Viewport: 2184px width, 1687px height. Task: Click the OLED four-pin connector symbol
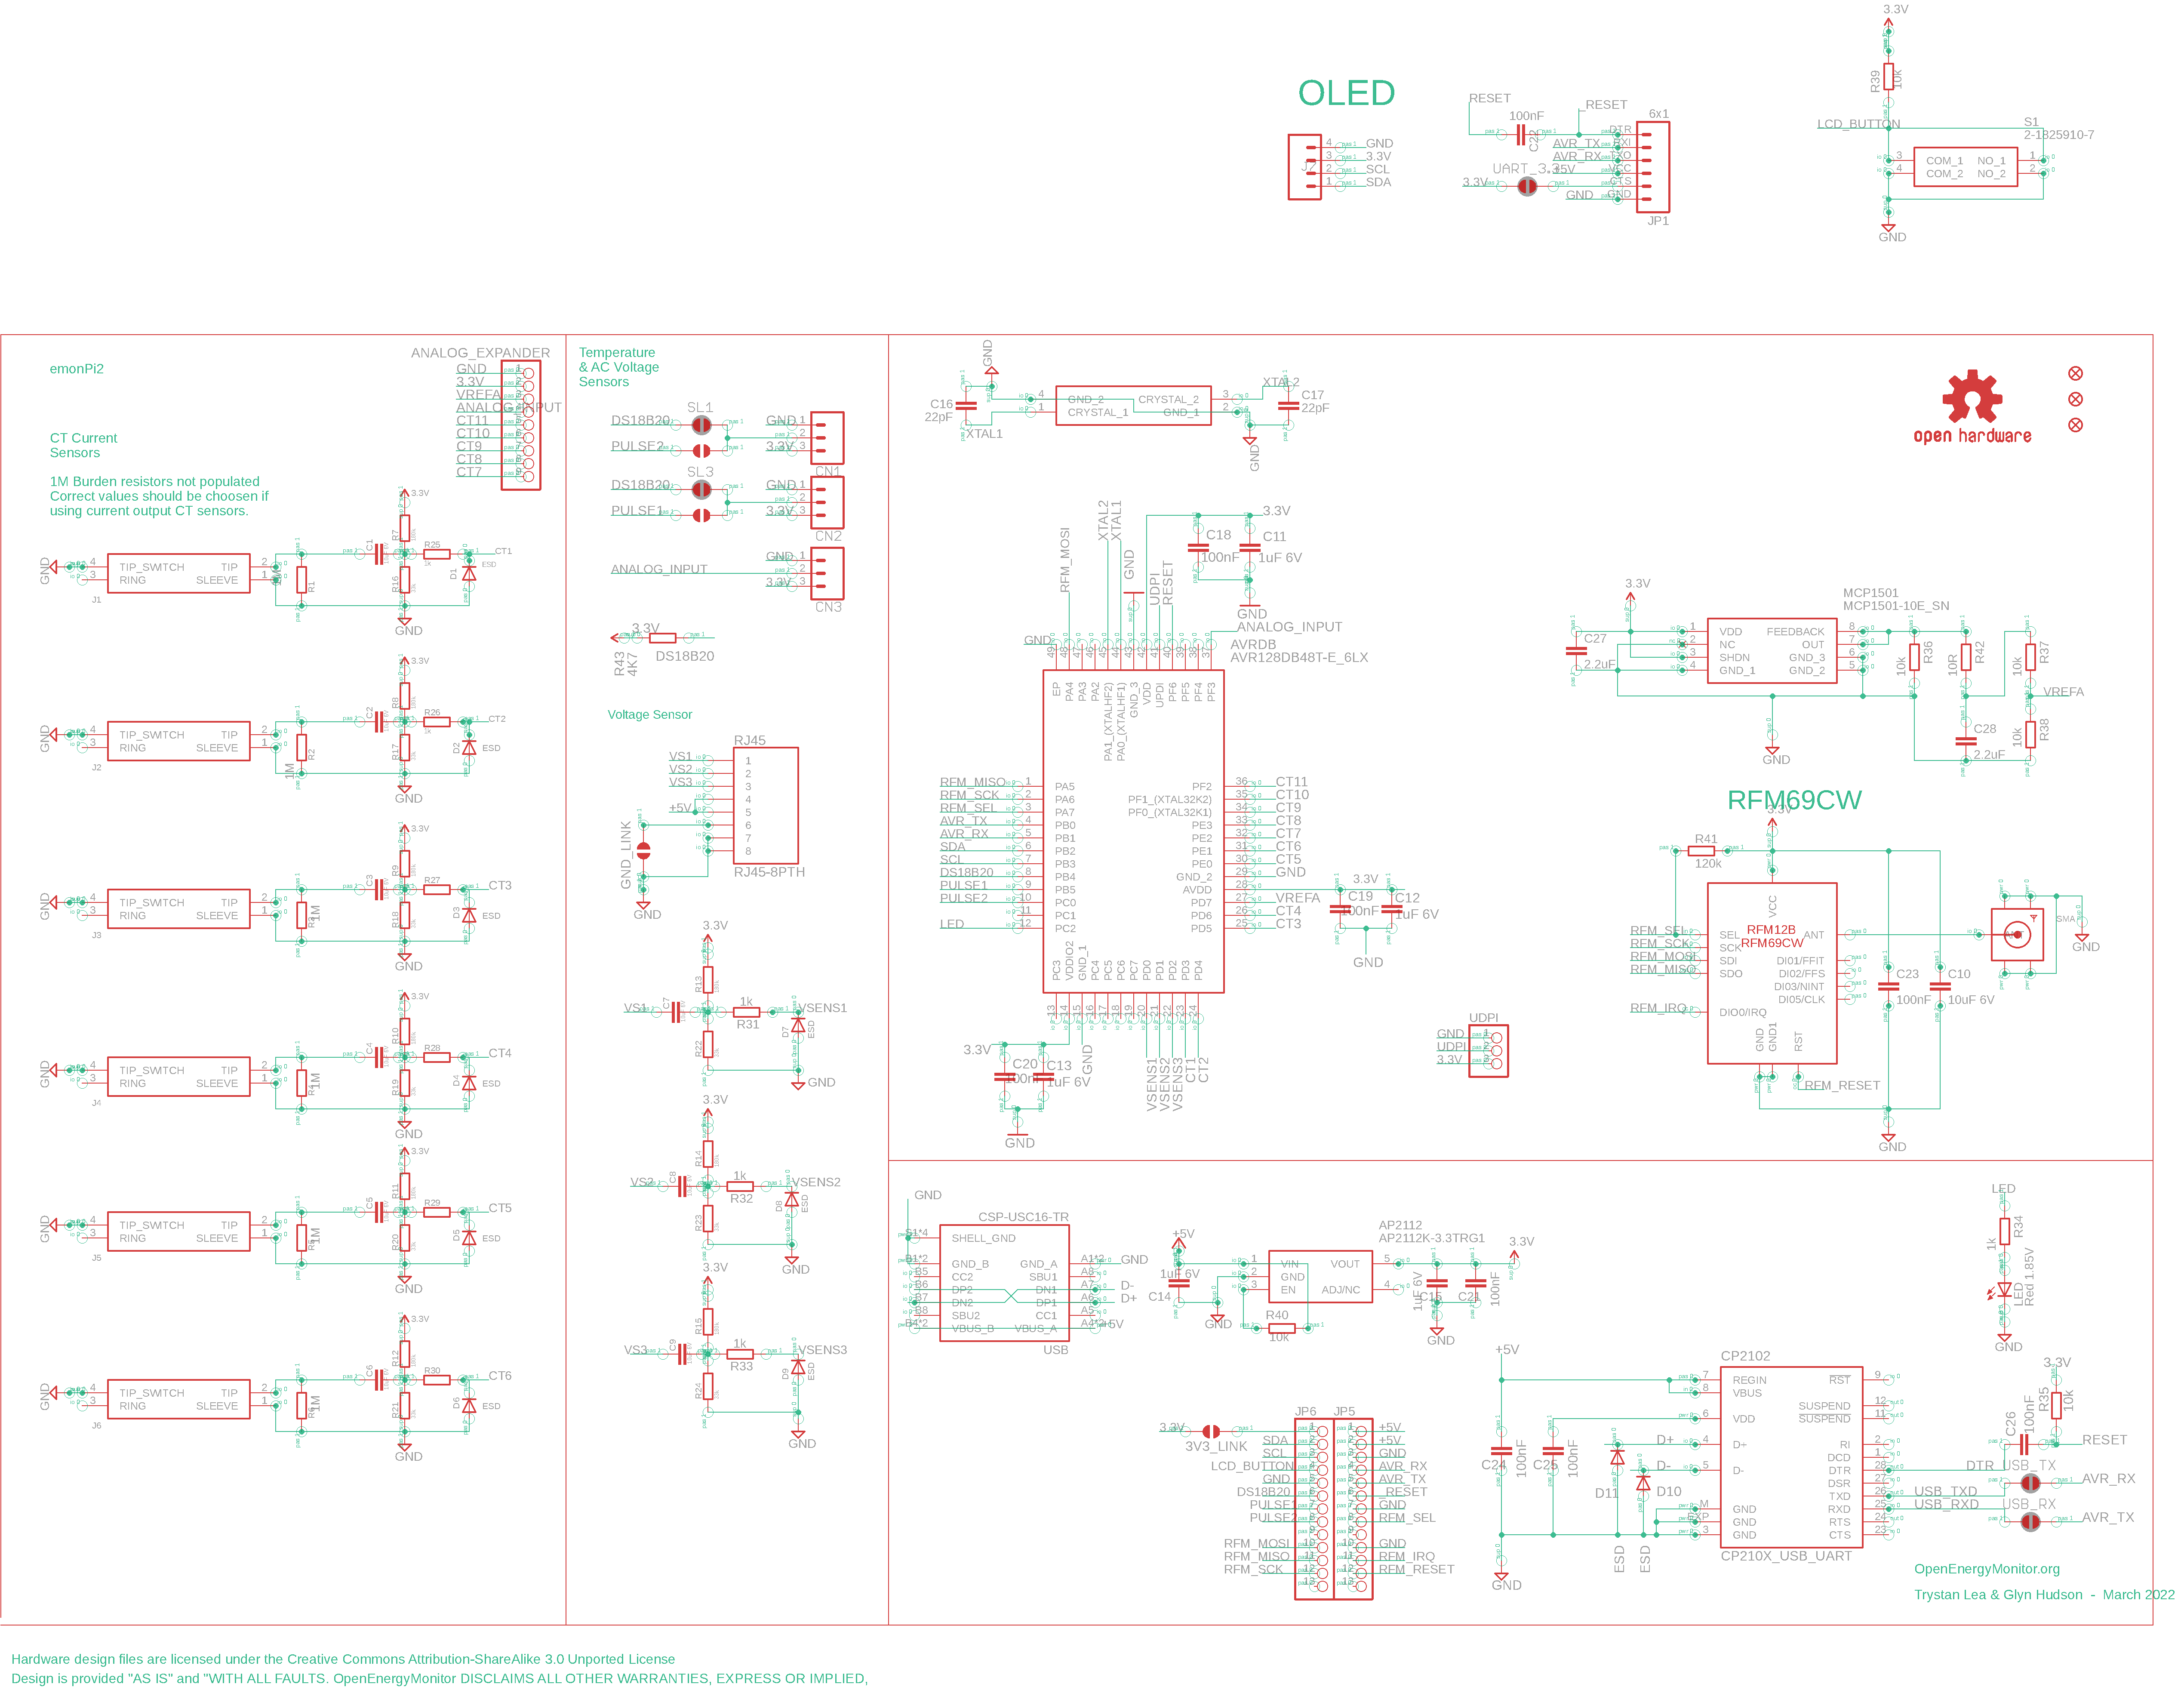point(1304,167)
